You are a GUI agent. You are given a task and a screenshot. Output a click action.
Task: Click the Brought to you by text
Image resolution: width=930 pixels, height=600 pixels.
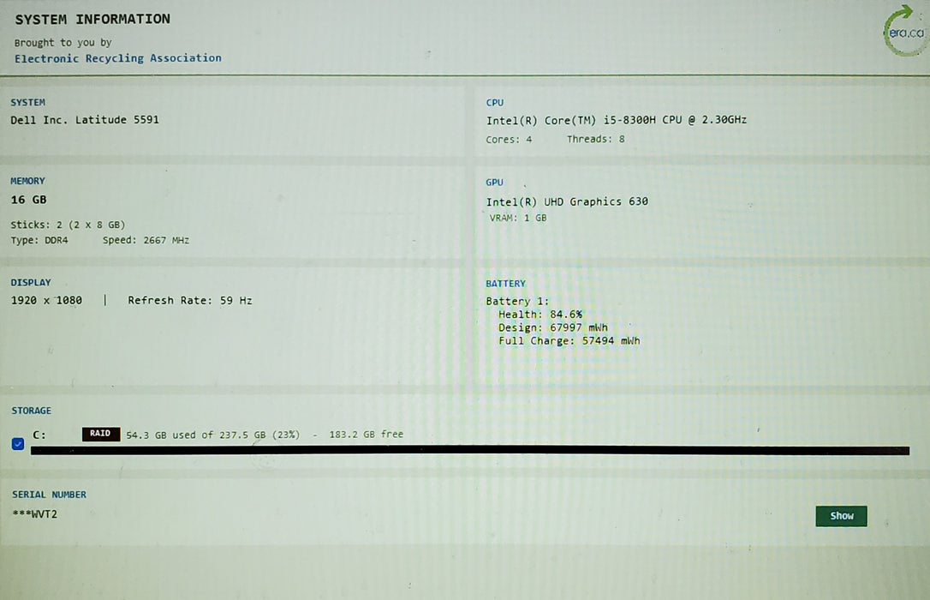[63, 43]
